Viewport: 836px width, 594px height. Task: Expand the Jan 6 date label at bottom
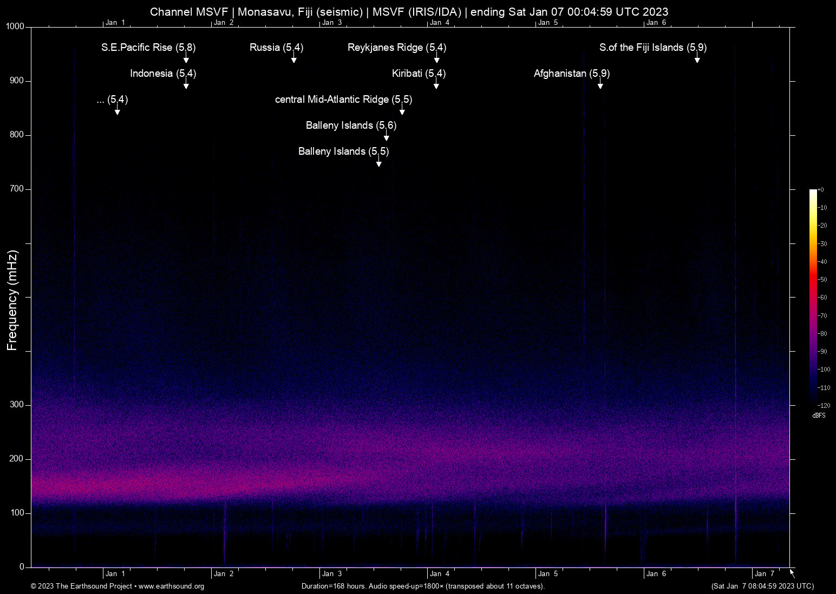pos(656,573)
